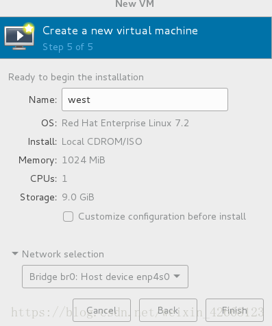This screenshot has height=326, width=272.
Task: Click the Name: label
Action: pyautogui.click(x=42, y=100)
